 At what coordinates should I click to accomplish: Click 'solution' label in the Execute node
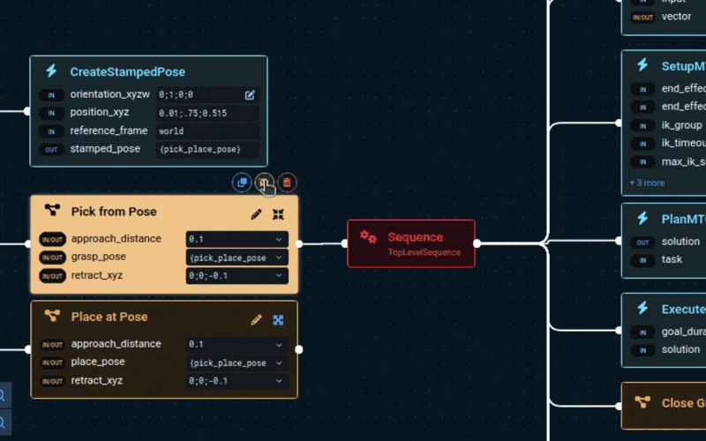(x=680, y=349)
